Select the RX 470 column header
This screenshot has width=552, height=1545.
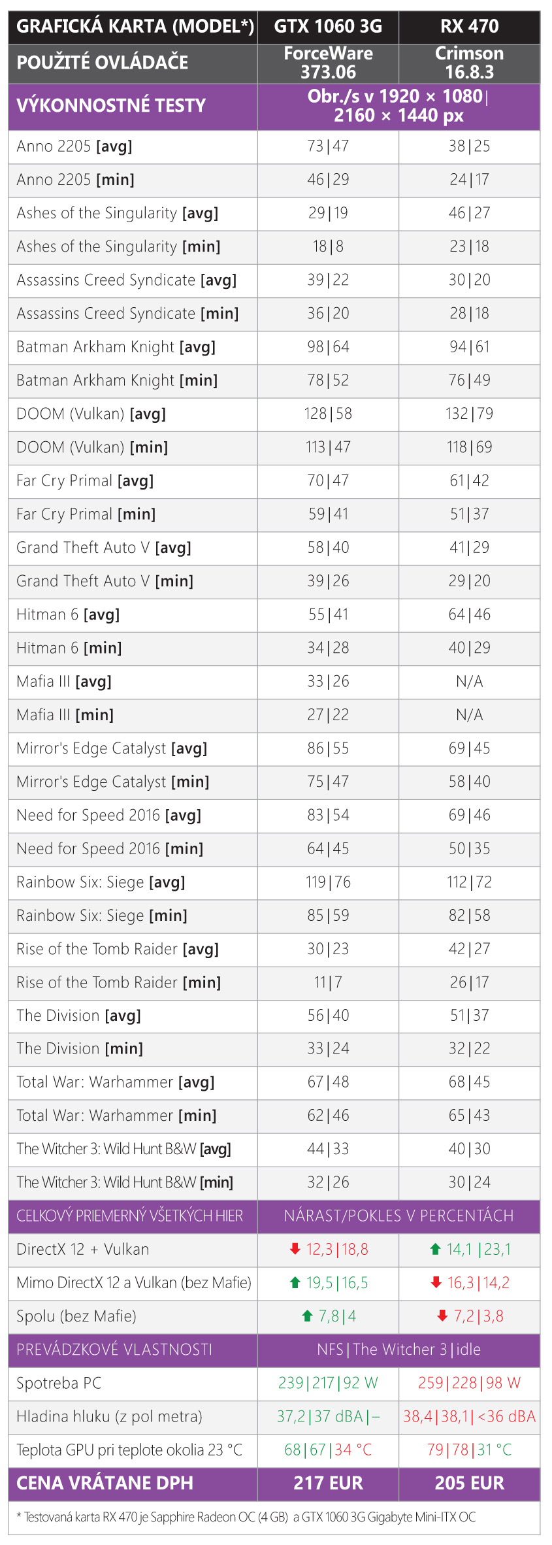point(469,26)
